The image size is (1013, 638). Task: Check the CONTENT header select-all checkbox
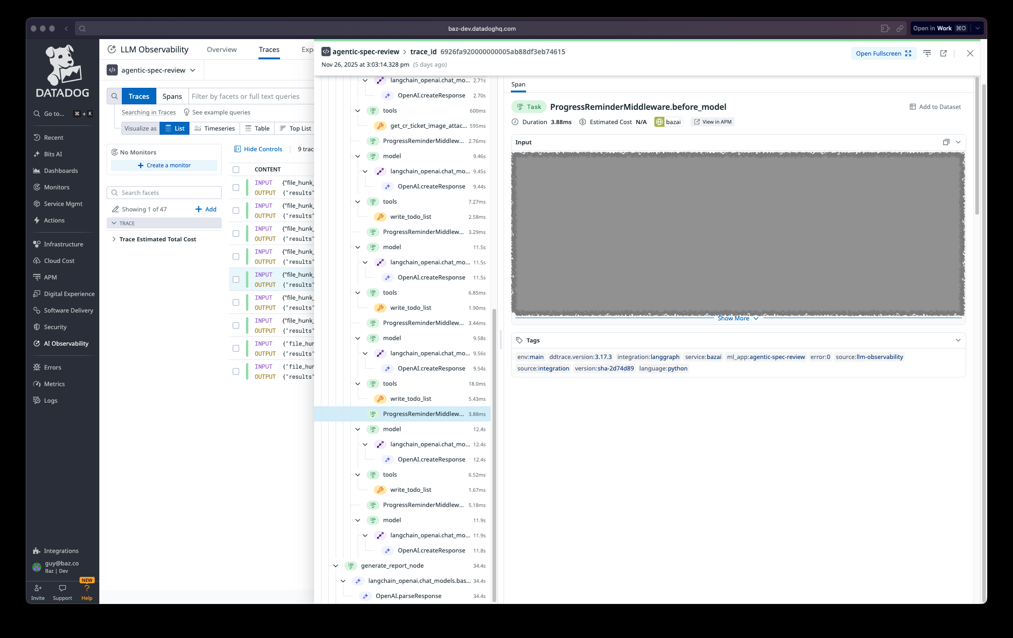tap(236, 170)
